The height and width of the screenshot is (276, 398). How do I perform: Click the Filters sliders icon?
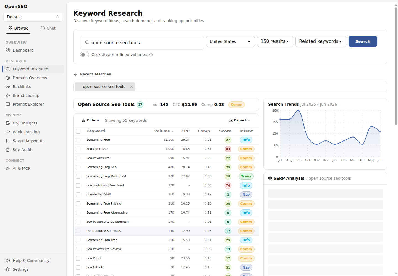(x=83, y=120)
